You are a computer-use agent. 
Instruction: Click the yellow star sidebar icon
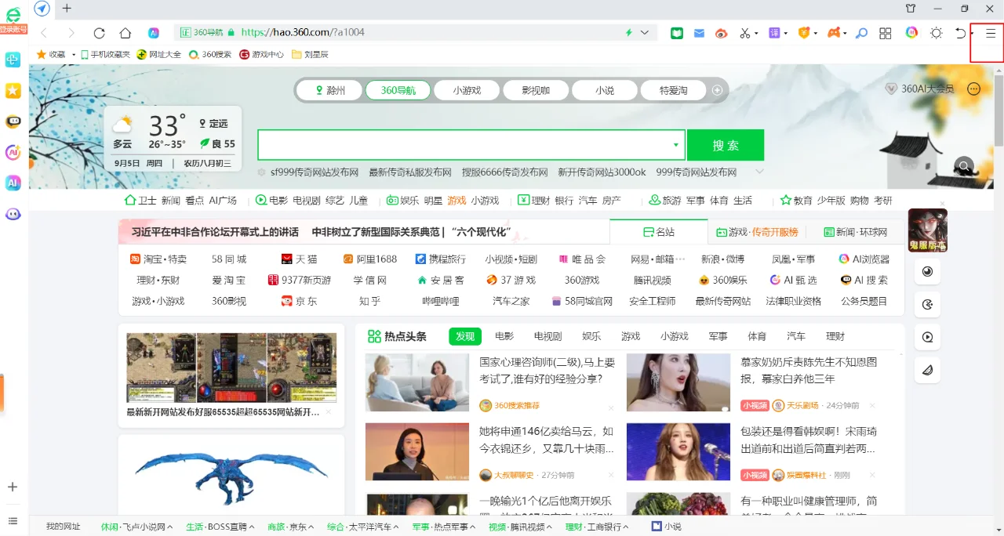[x=13, y=91]
